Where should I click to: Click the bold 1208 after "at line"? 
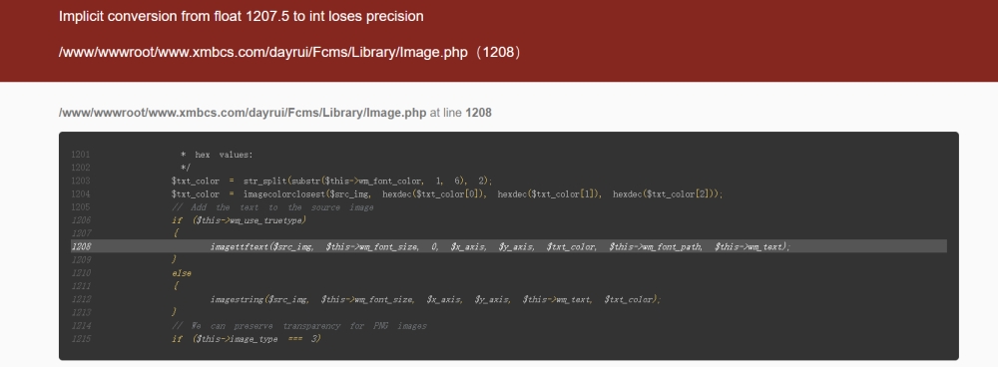(479, 113)
